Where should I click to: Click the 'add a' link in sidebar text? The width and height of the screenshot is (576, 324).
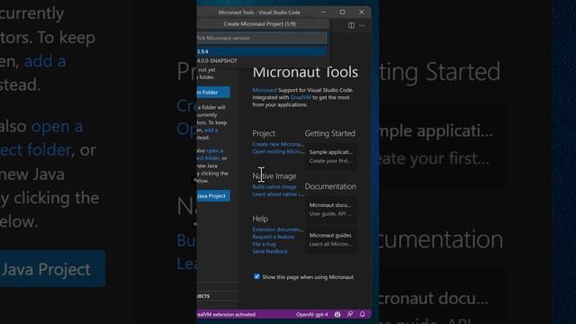click(x=211, y=130)
